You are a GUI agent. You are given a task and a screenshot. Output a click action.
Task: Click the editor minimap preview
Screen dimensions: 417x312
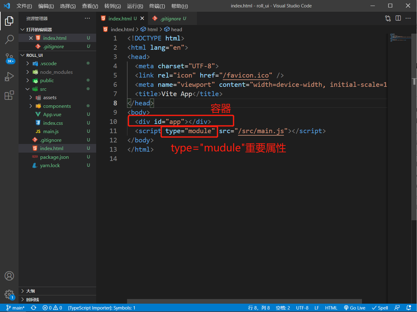(x=400, y=38)
